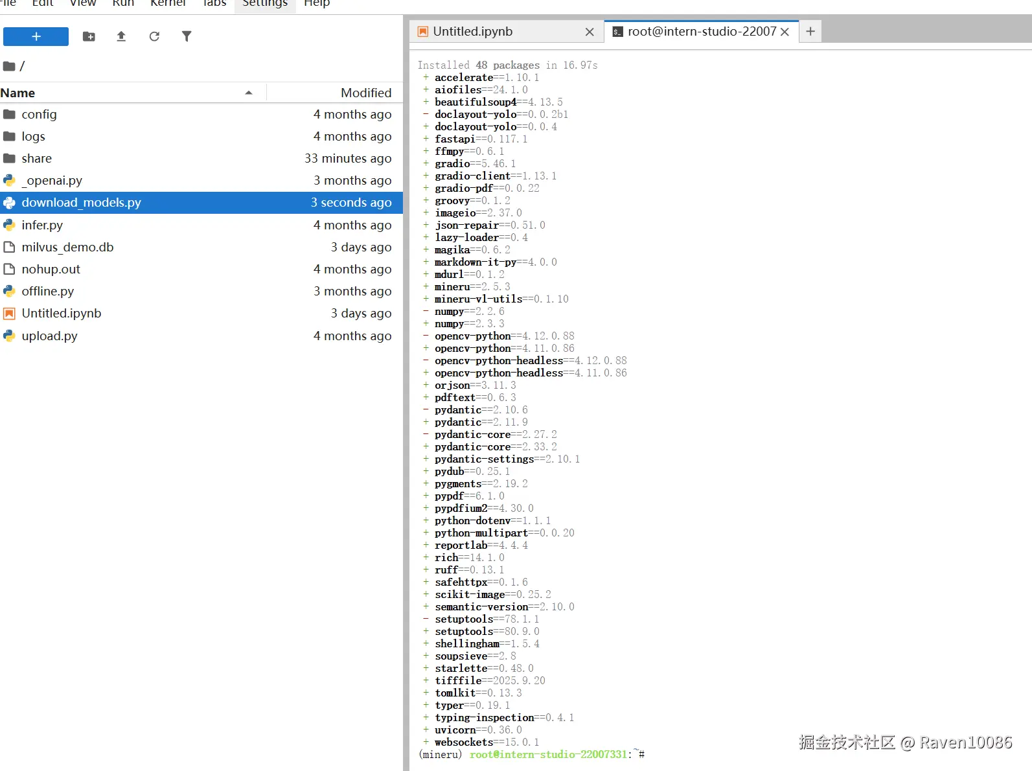Viewport: 1032px width, 771px height.
Task: Click the logs folder icon
Action: point(9,136)
